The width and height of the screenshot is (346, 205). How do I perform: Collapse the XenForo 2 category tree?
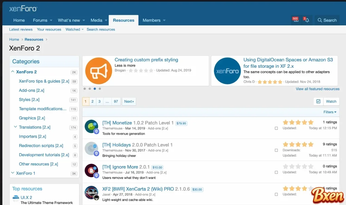13,72
